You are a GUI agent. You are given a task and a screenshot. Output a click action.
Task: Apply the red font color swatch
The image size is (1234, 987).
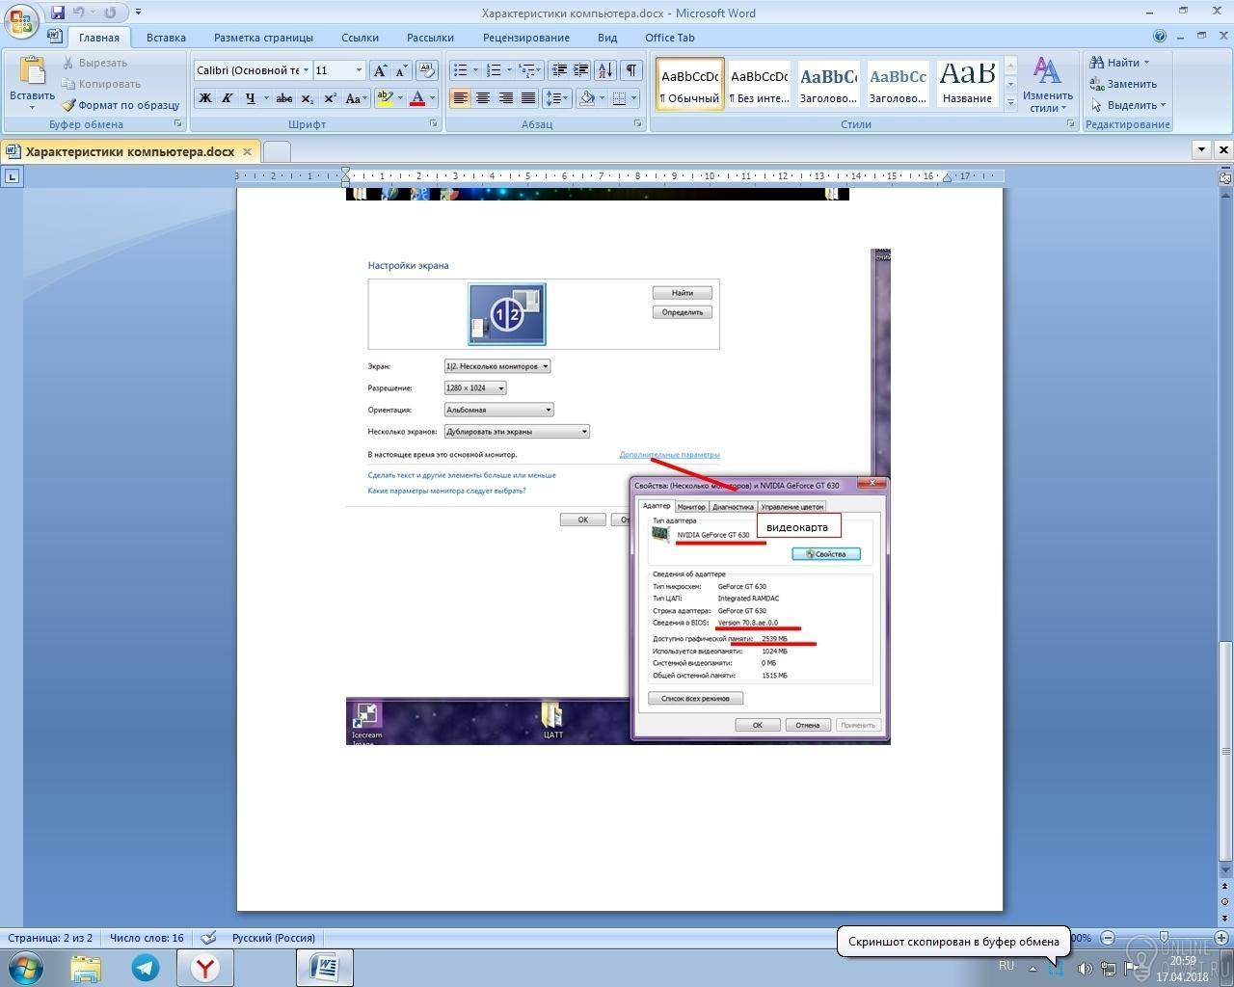[x=417, y=98]
